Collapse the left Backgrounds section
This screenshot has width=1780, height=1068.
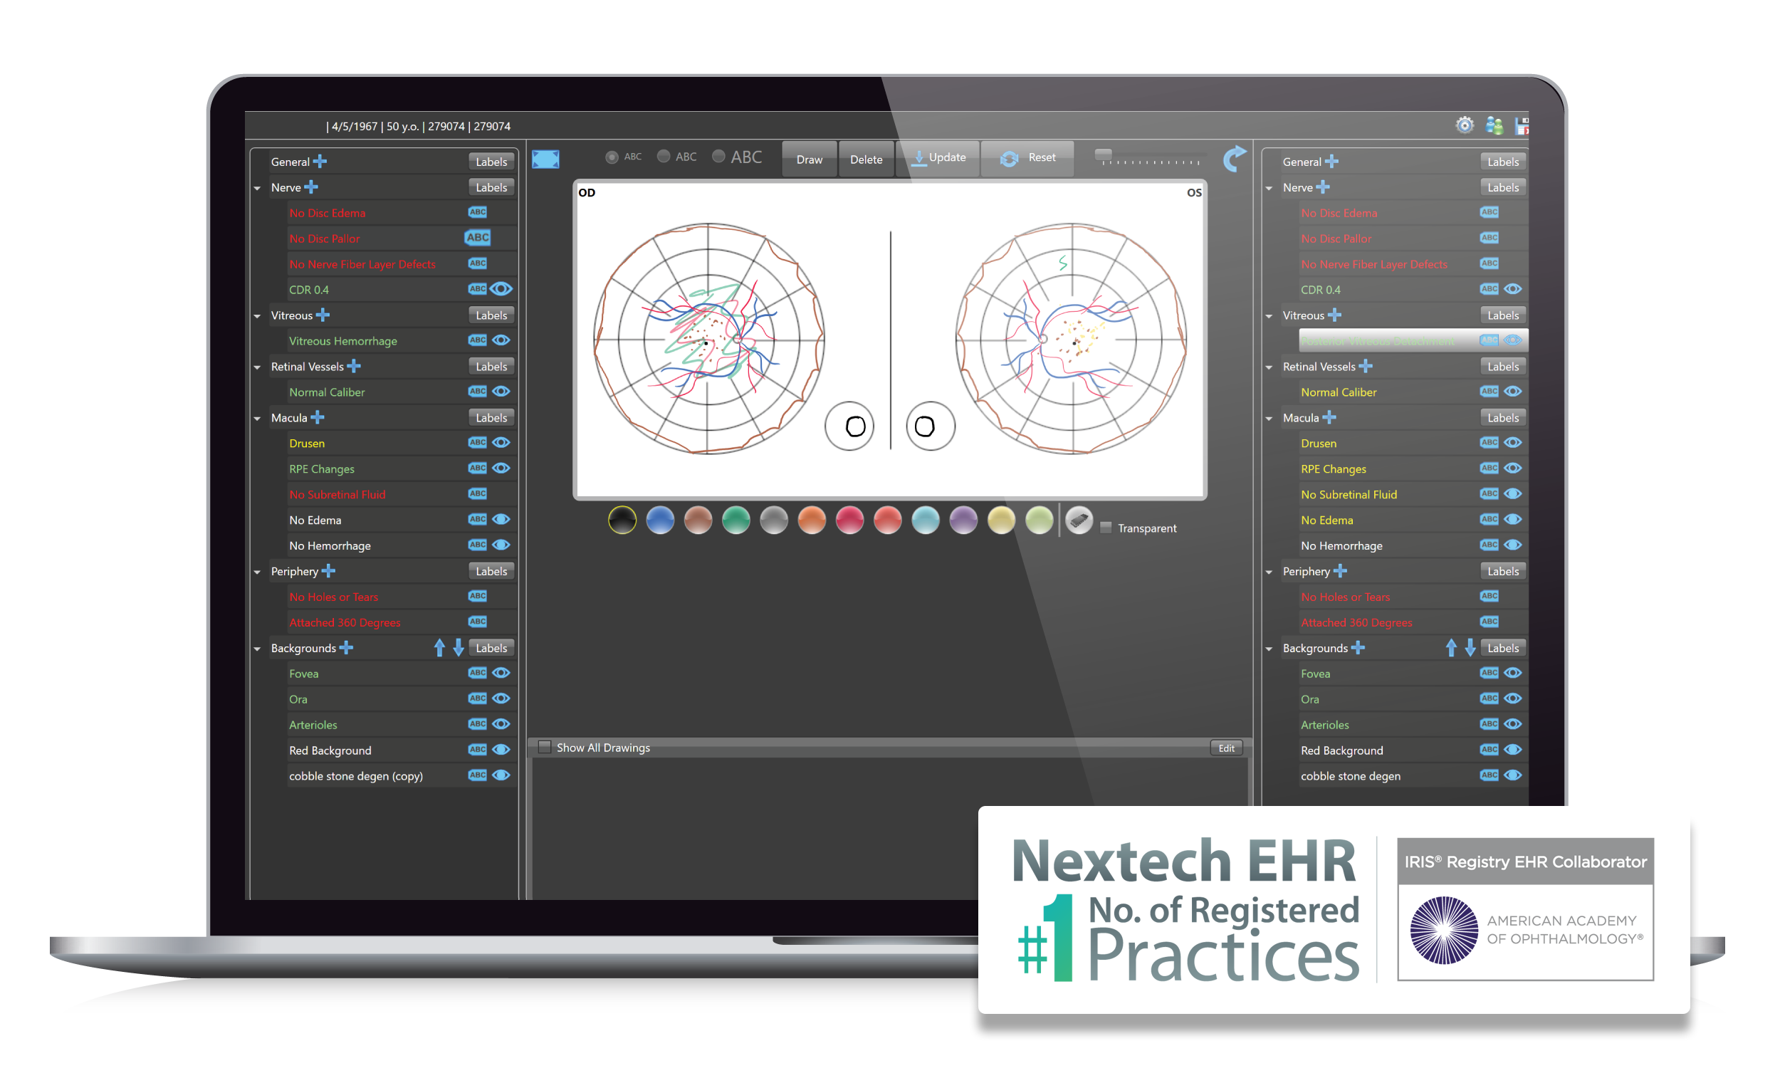(258, 649)
